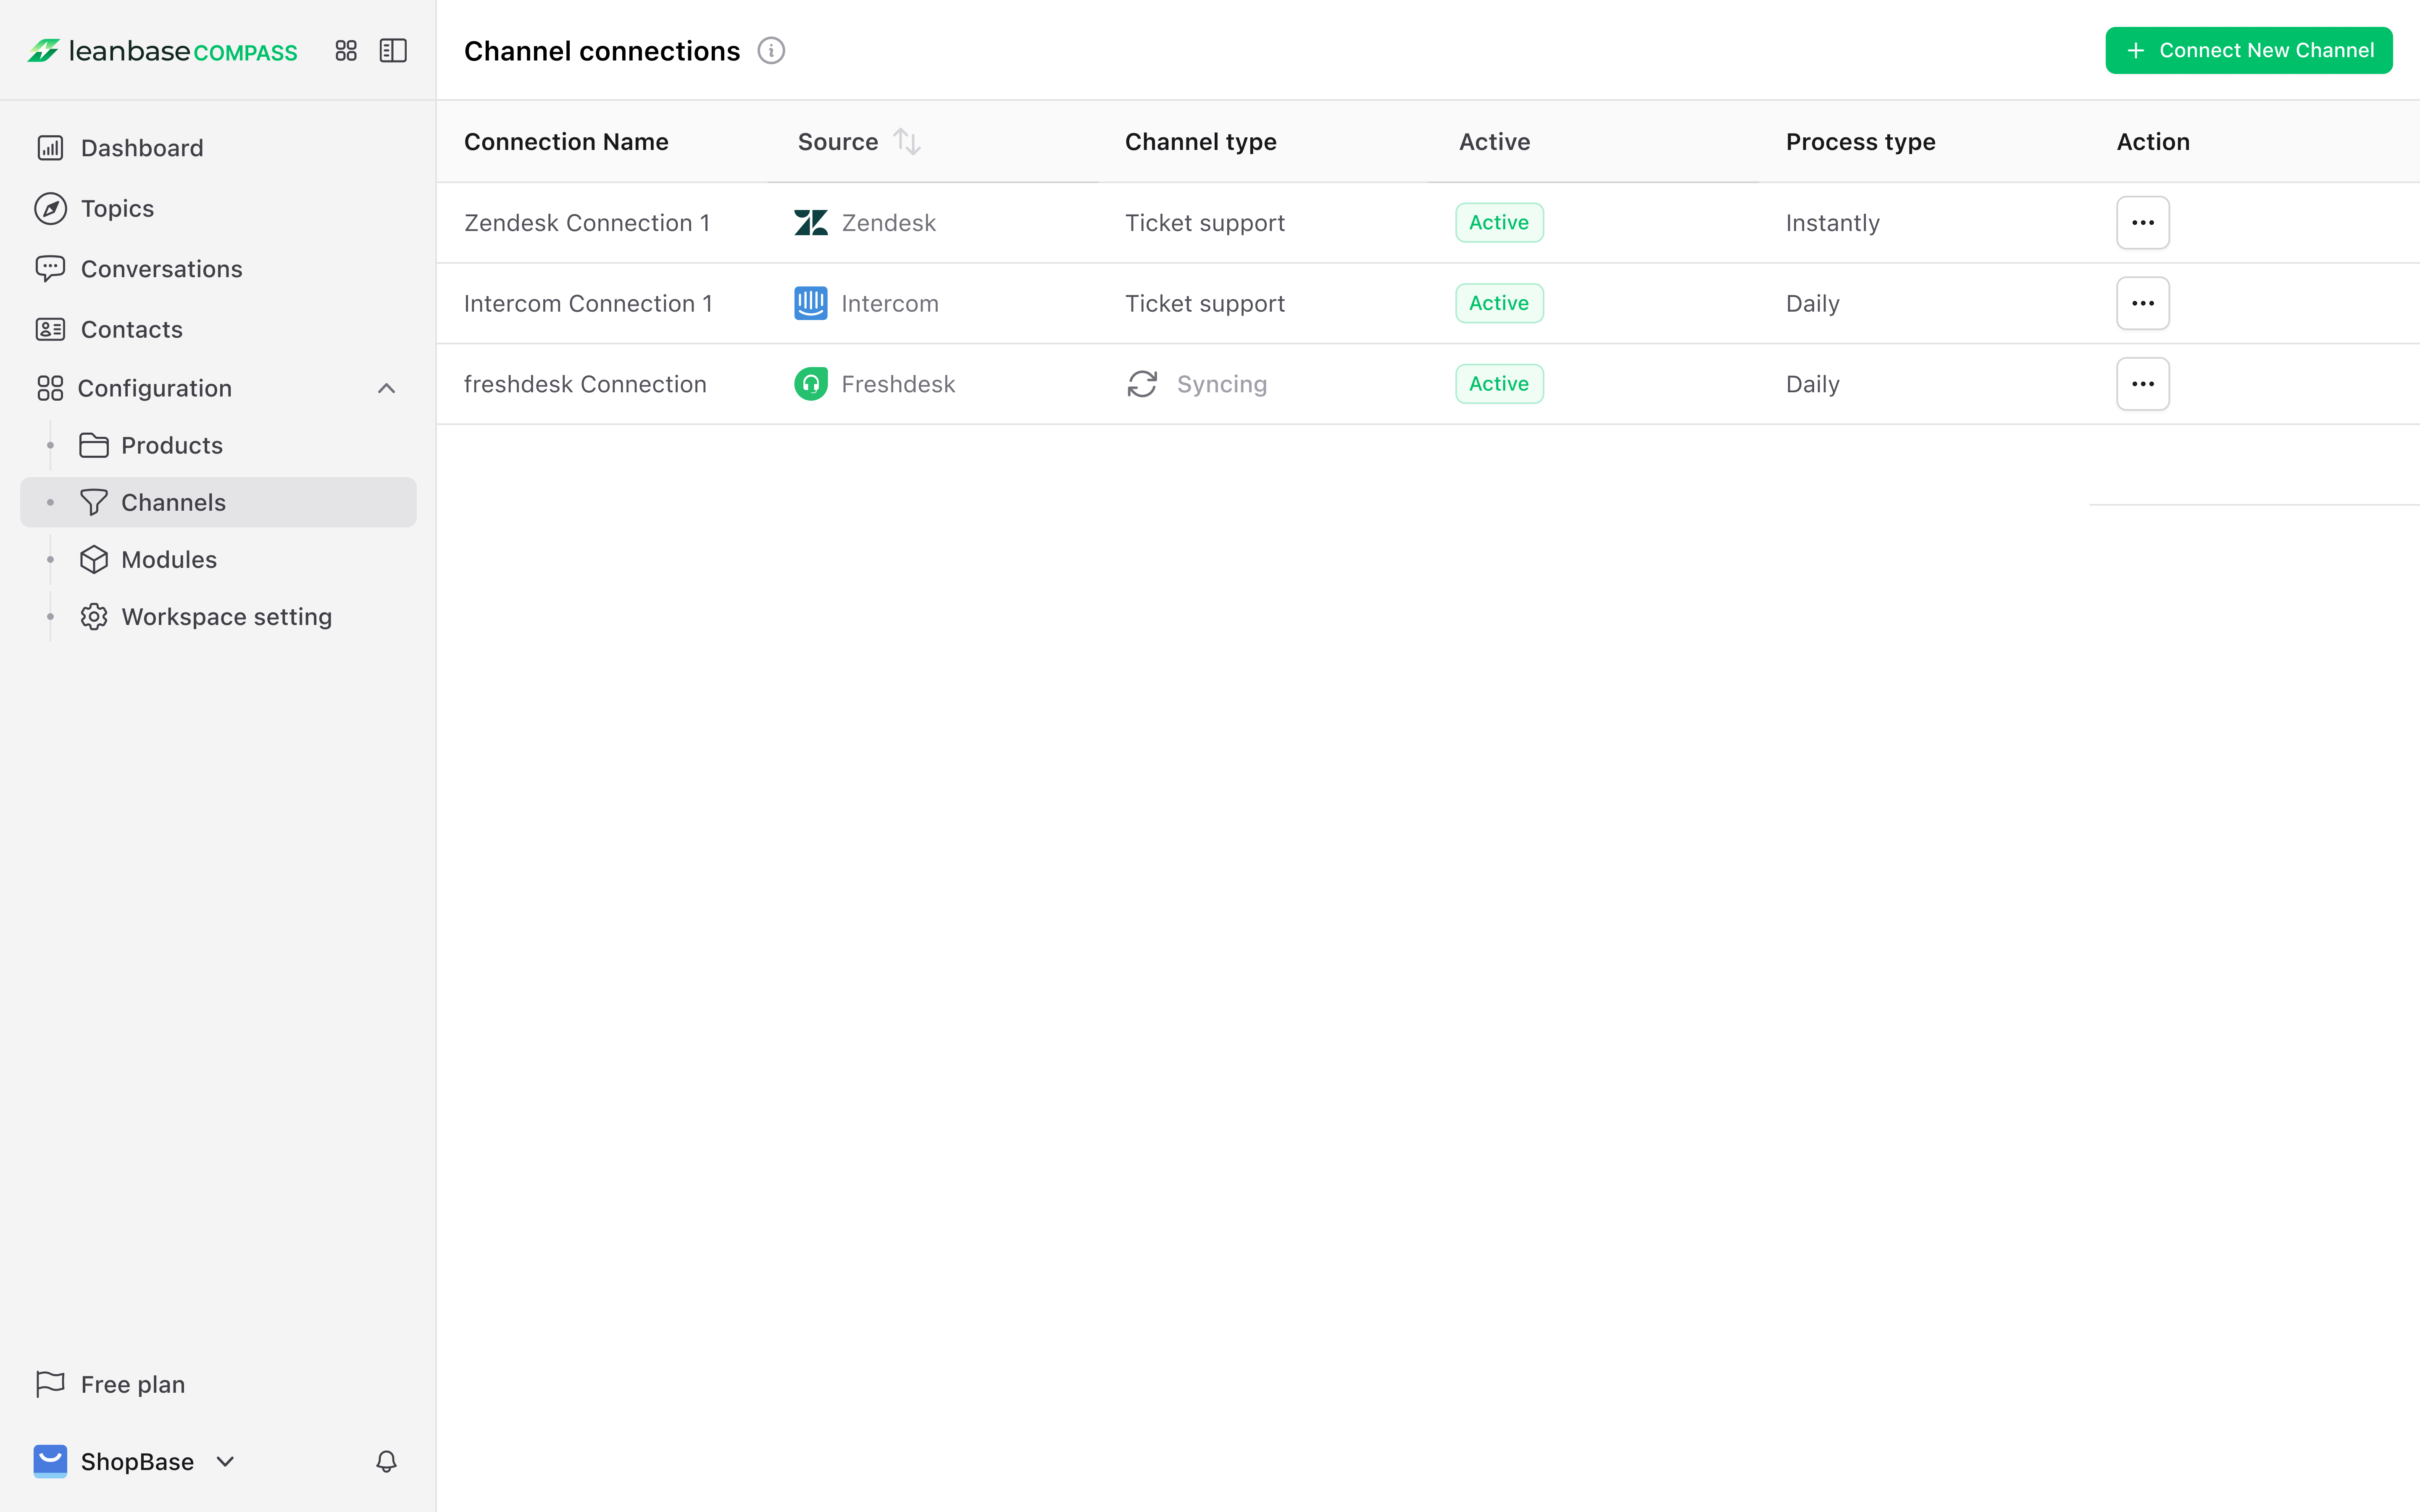Click the Zendesk logo in first row
Viewport: 2420px width, 1512px height.
(811, 222)
